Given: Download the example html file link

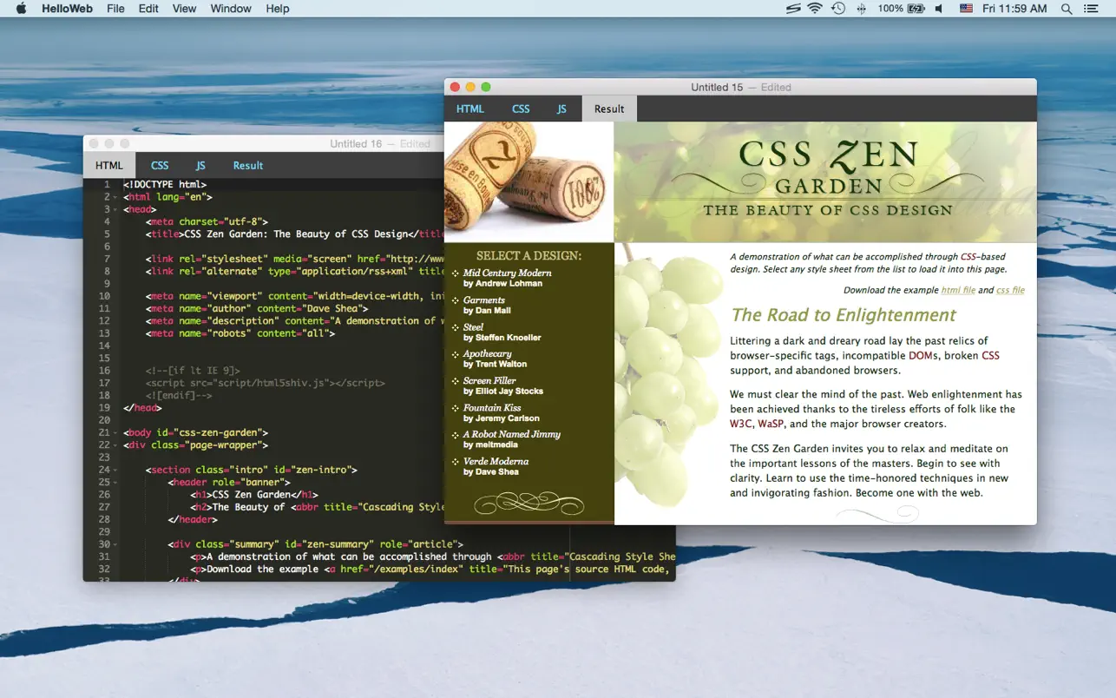Looking at the screenshot, I should click(957, 289).
